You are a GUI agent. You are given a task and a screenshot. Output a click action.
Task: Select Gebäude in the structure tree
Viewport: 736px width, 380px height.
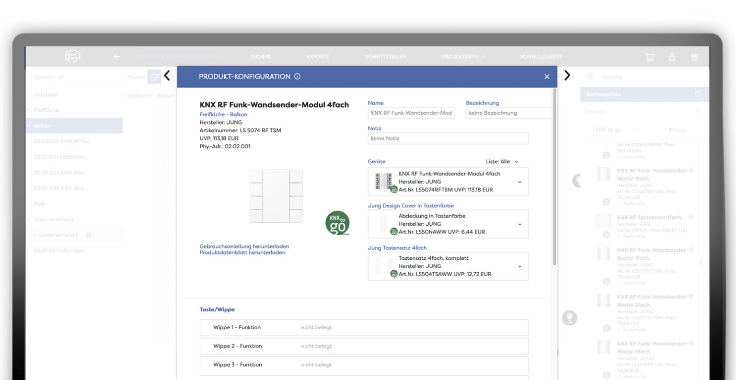point(46,95)
